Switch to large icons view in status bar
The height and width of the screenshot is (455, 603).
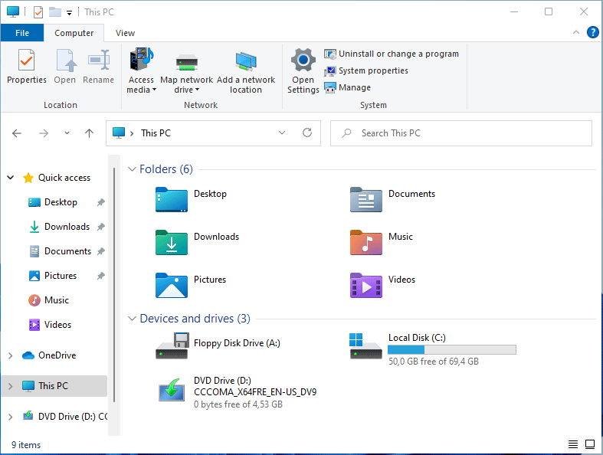coord(590,444)
